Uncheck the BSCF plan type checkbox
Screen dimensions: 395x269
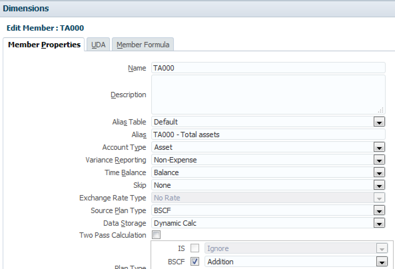click(195, 262)
